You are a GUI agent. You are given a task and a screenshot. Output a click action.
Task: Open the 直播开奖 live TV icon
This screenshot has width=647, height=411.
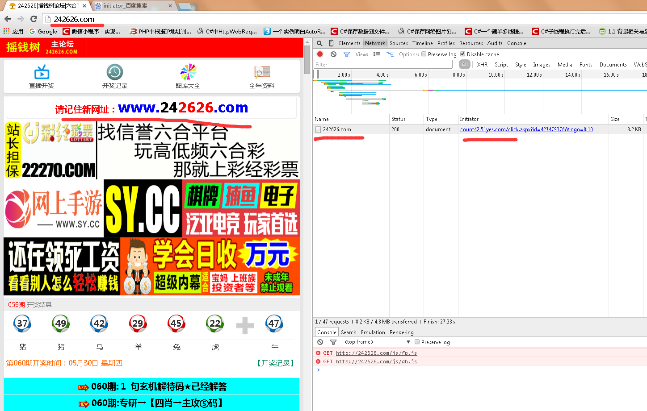click(42, 72)
